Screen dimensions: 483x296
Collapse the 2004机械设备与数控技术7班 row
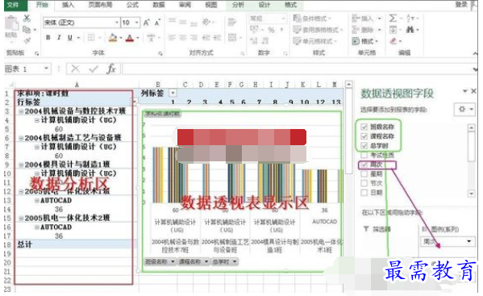click(x=21, y=111)
